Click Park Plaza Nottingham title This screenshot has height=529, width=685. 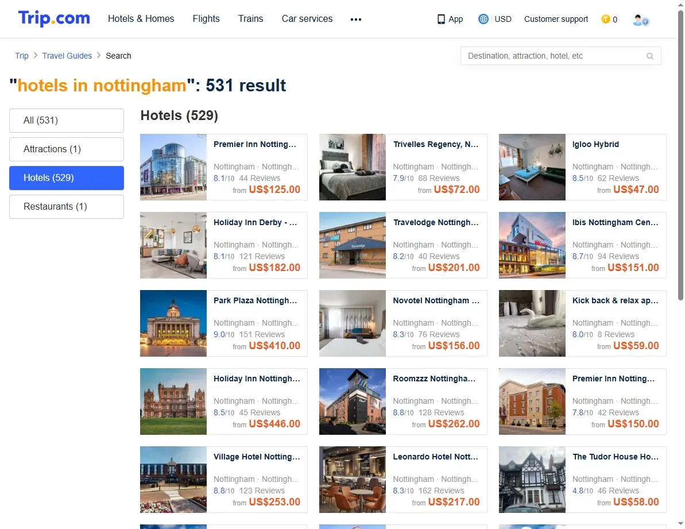click(x=256, y=301)
